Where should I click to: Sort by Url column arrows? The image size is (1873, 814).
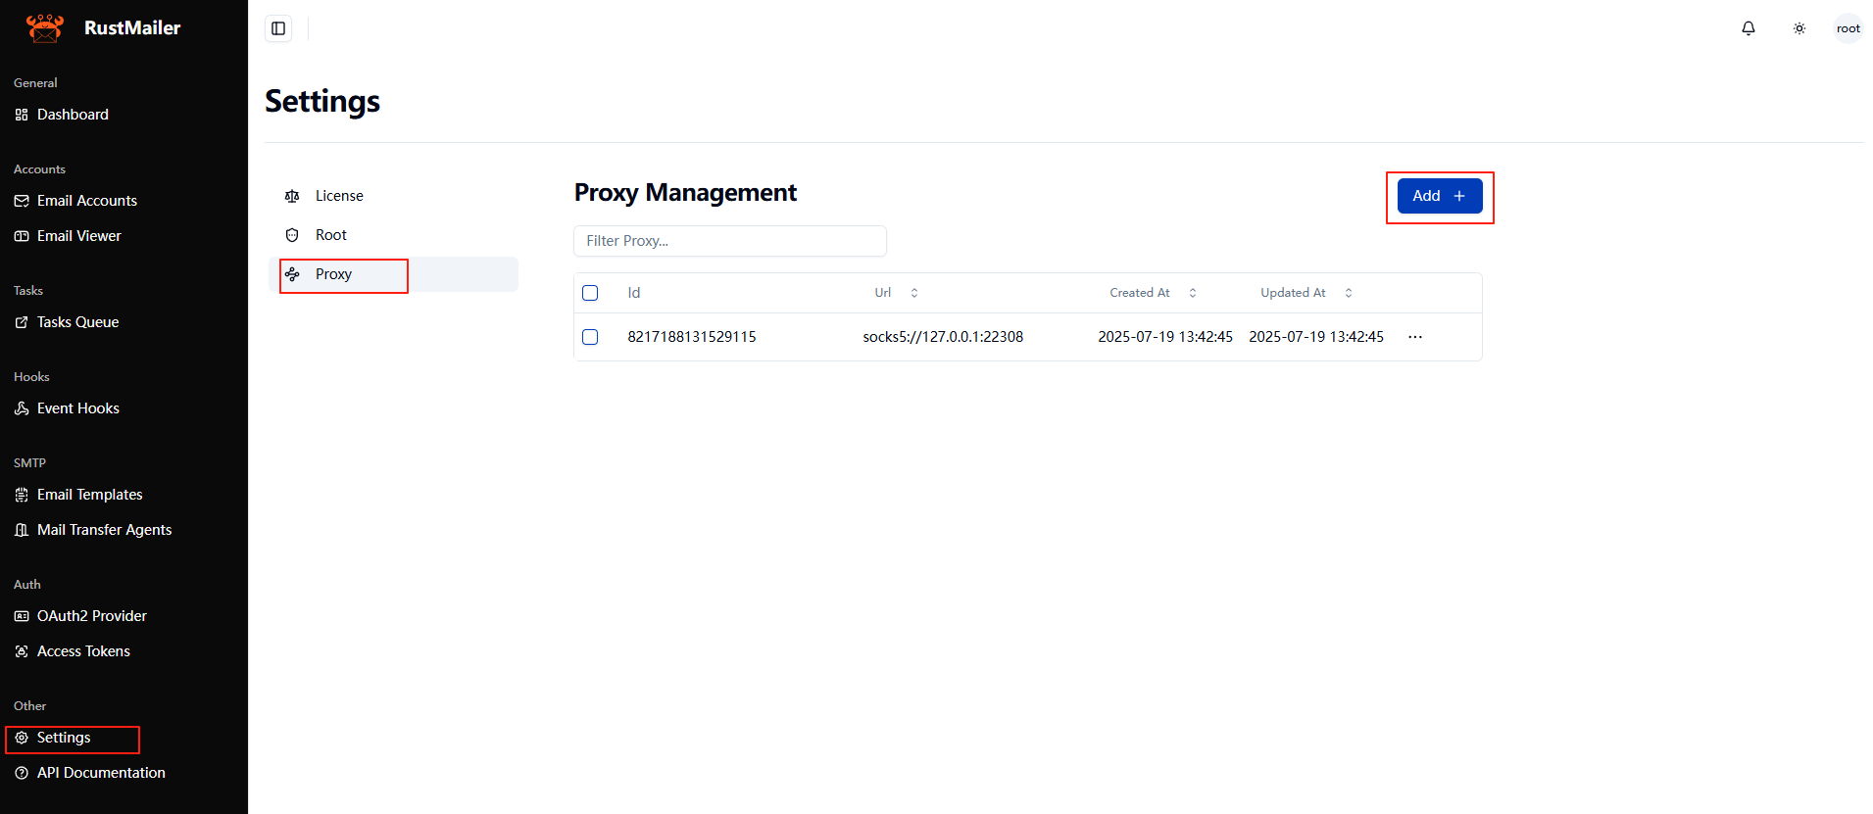(x=914, y=293)
